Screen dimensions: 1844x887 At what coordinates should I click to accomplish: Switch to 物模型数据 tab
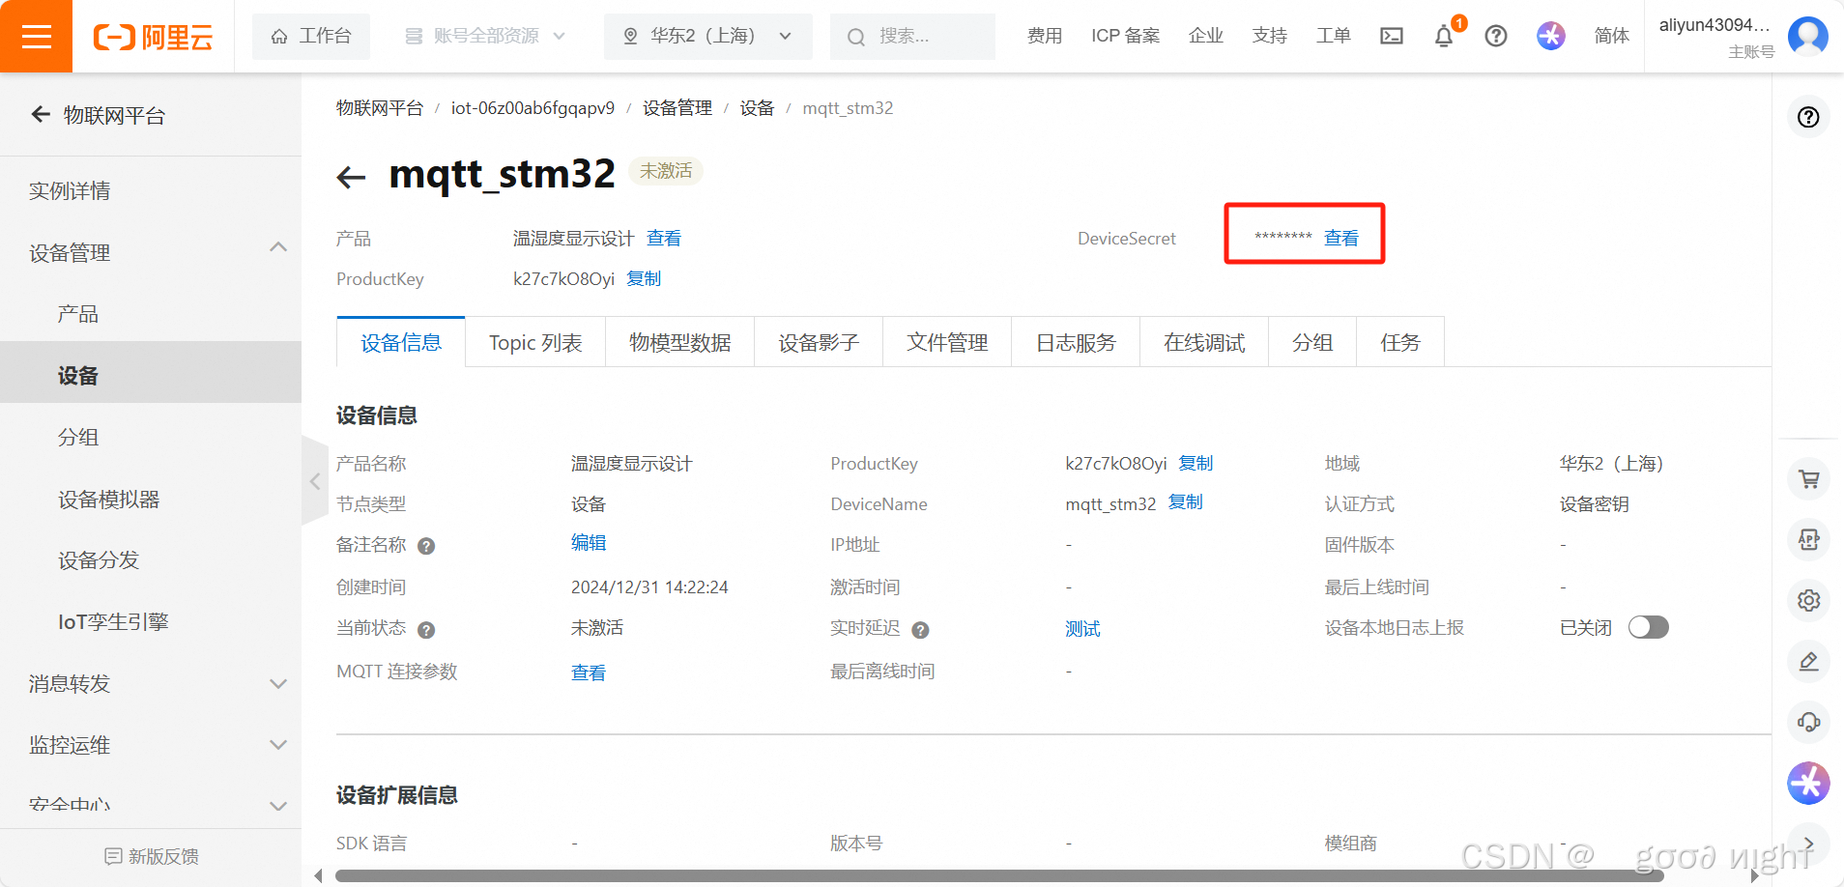[679, 342]
